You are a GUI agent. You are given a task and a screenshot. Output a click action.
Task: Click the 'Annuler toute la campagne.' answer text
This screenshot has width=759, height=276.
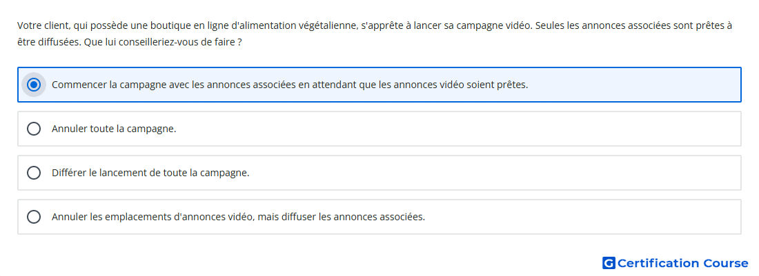click(114, 129)
